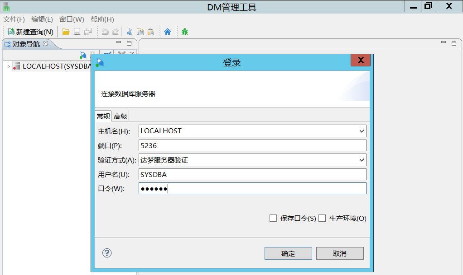Click the 口令(W) password field
This screenshot has height=275, width=463.
point(252,188)
